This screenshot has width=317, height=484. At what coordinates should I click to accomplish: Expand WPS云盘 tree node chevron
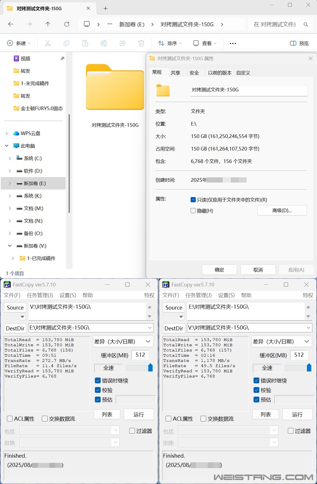7,133
